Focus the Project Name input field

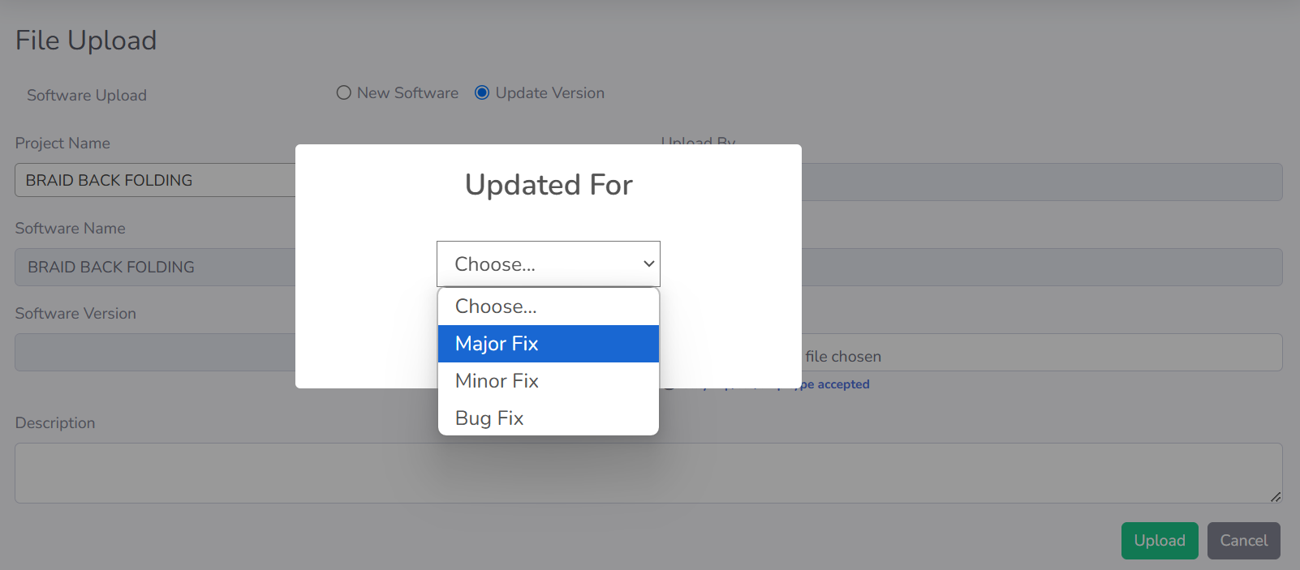point(154,180)
